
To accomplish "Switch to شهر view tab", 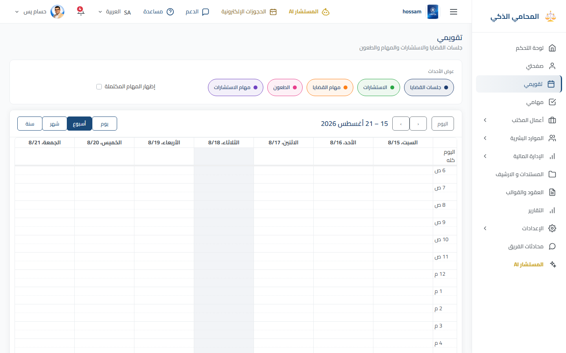I will click(x=55, y=124).
